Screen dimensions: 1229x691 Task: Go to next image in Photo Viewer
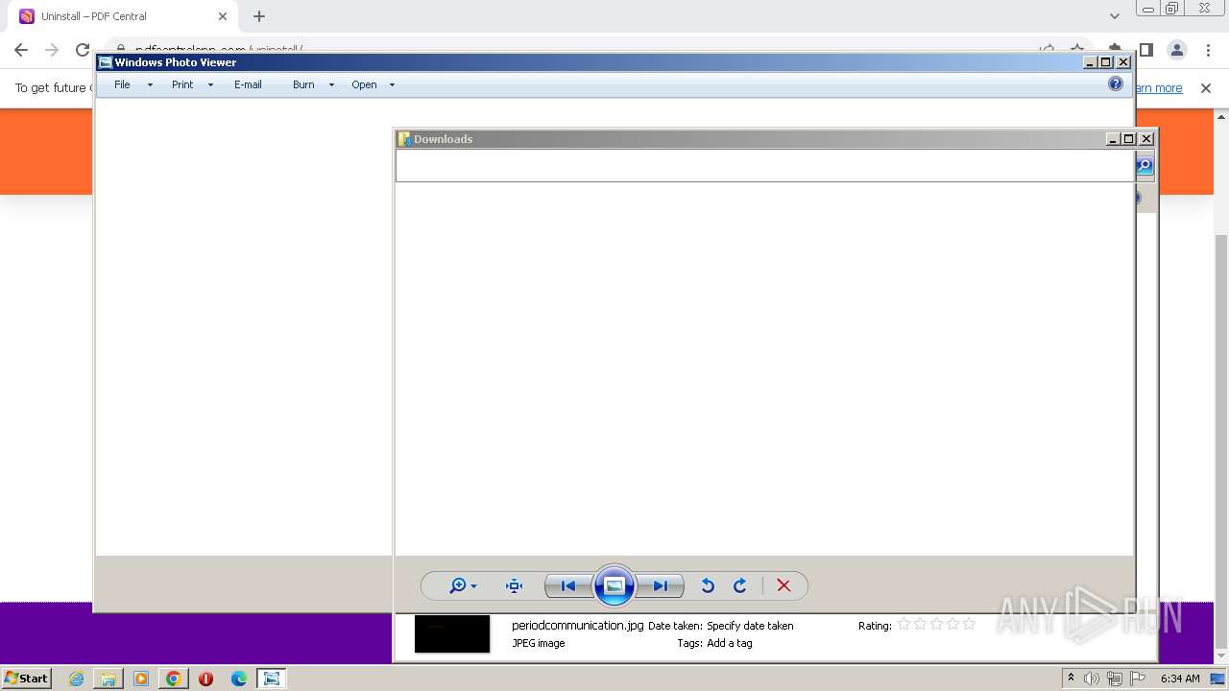(661, 585)
